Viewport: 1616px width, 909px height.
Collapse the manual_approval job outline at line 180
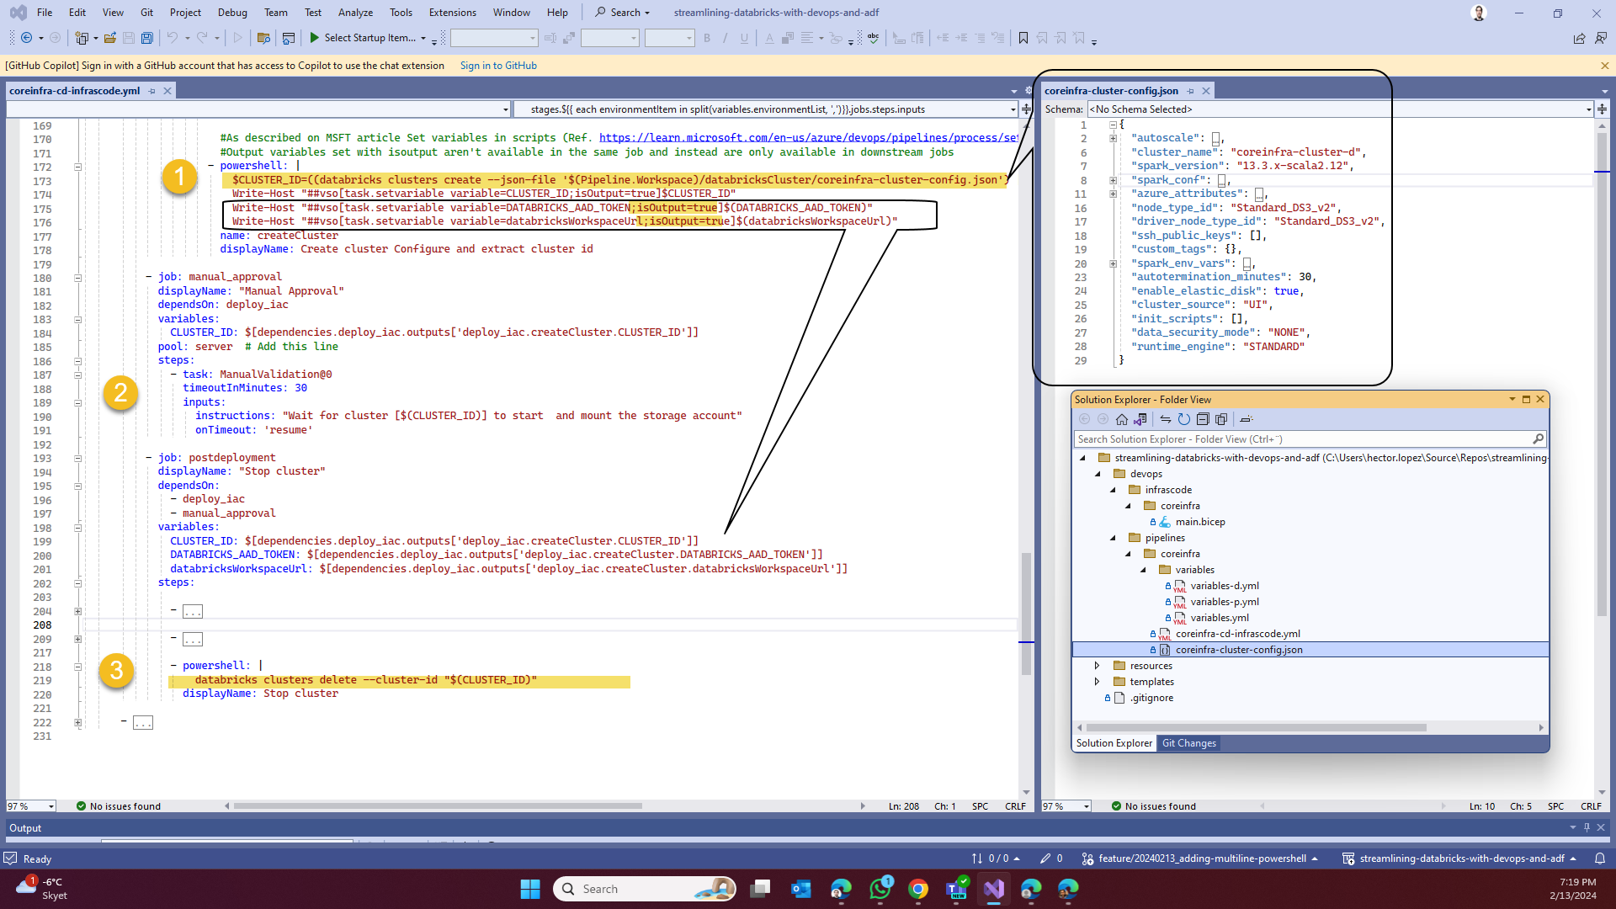pos(77,278)
